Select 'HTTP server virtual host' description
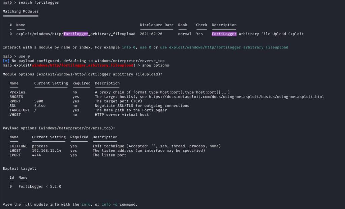Screen dimensions: 345x209 coord(122,115)
